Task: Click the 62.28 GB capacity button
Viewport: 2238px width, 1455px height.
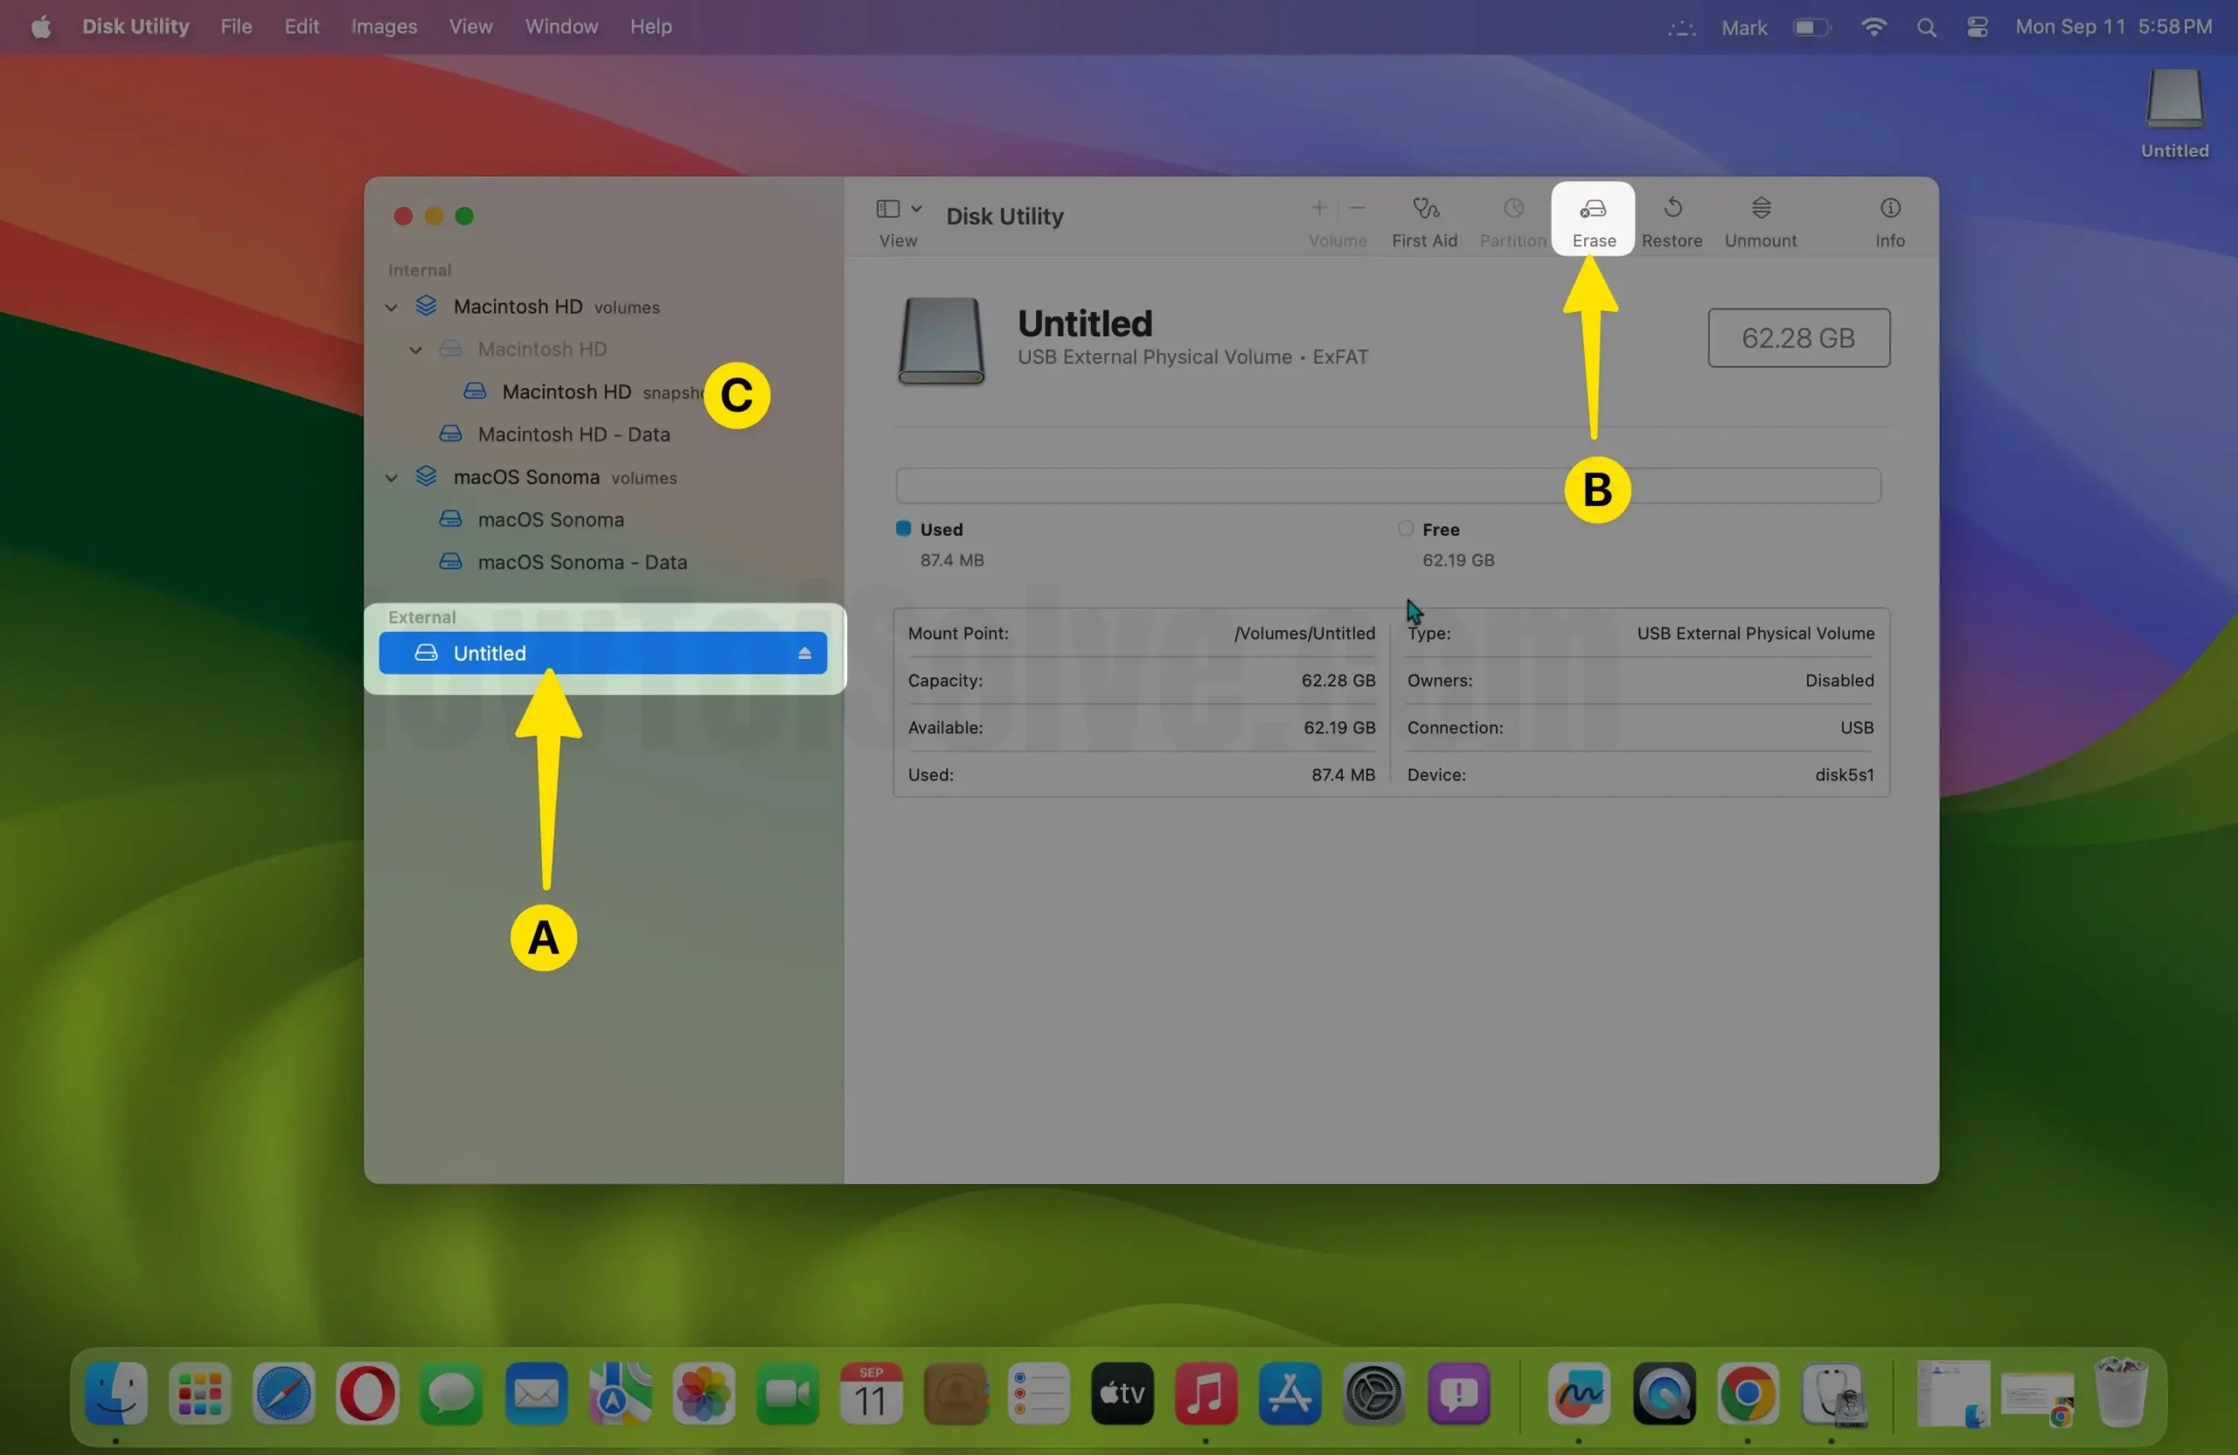Action: click(1798, 337)
